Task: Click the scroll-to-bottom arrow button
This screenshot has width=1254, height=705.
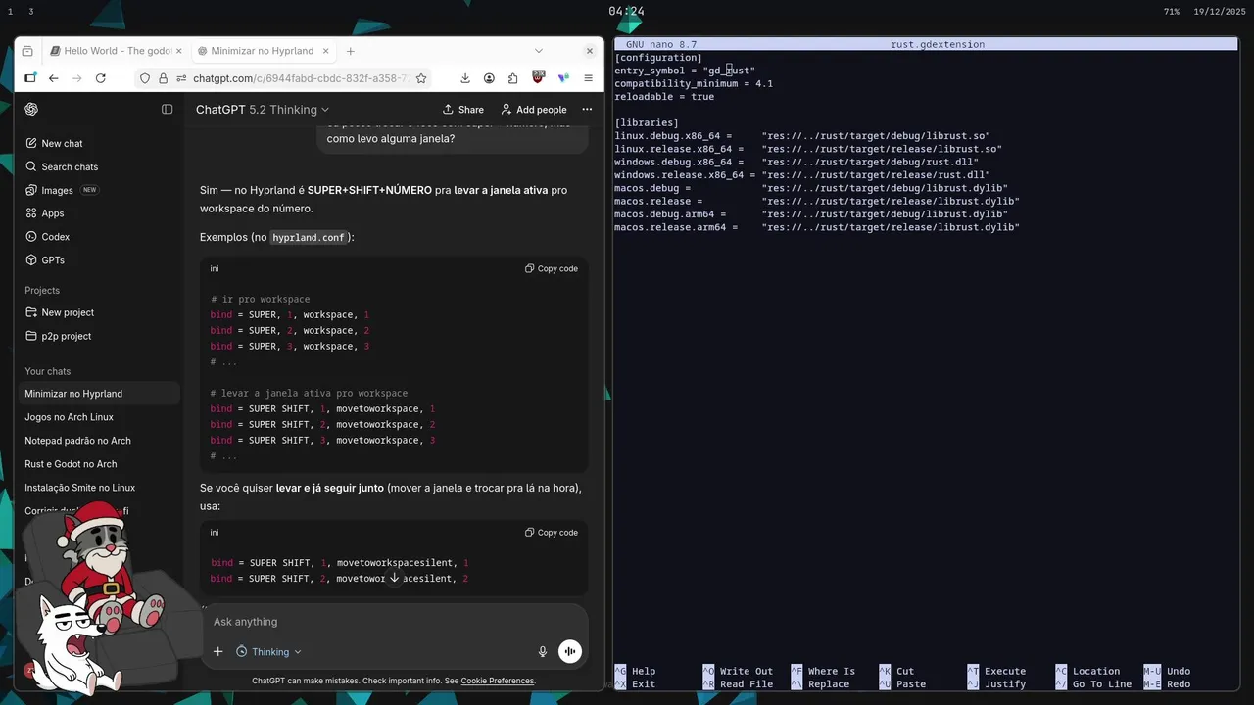Action: [x=395, y=578]
